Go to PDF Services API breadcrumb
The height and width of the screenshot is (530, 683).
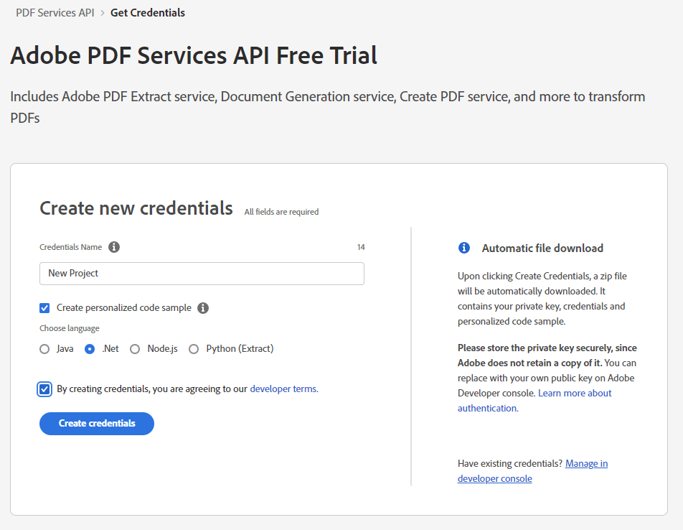click(55, 13)
